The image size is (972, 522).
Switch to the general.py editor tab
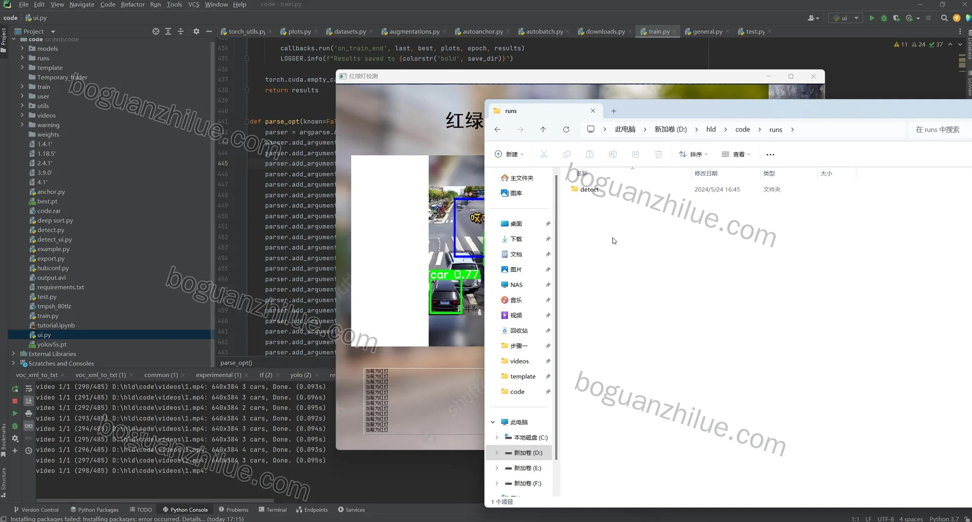point(707,31)
